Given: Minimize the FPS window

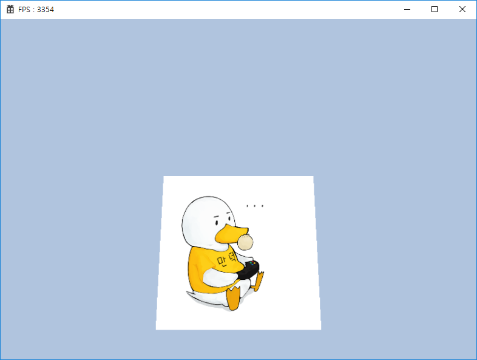Looking at the screenshot, I should click(407, 10).
